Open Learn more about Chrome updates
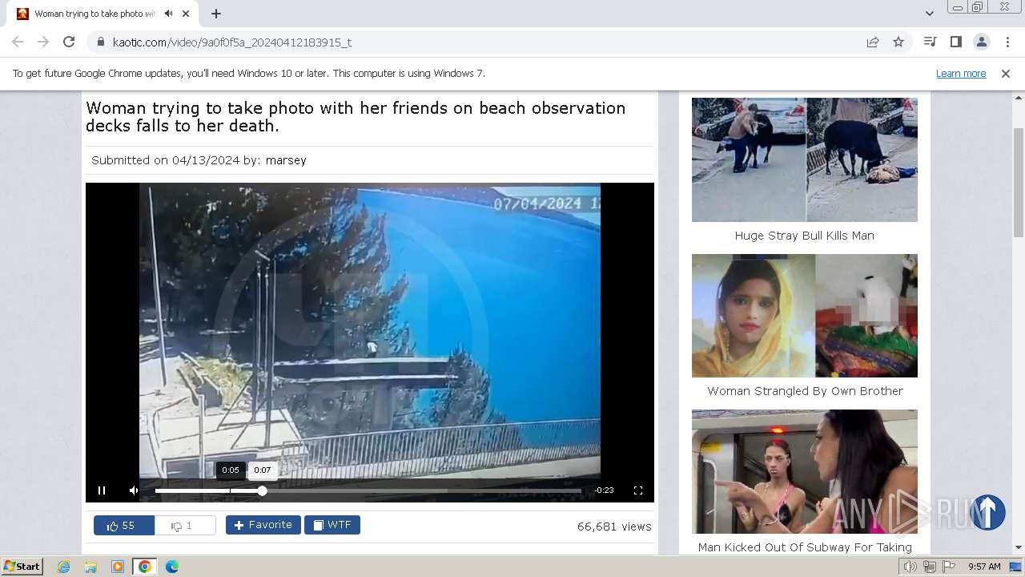Image resolution: width=1025 pixels, height=577 pixels. [x=961, y=73]
